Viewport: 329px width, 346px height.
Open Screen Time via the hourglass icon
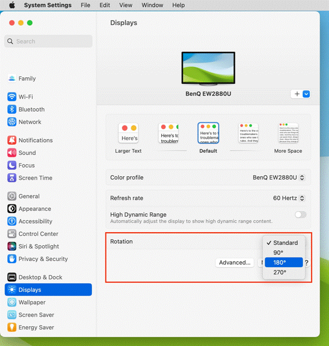tap(12, 178)
